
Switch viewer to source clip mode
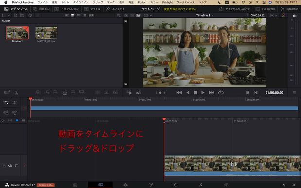tap(126, 15)
